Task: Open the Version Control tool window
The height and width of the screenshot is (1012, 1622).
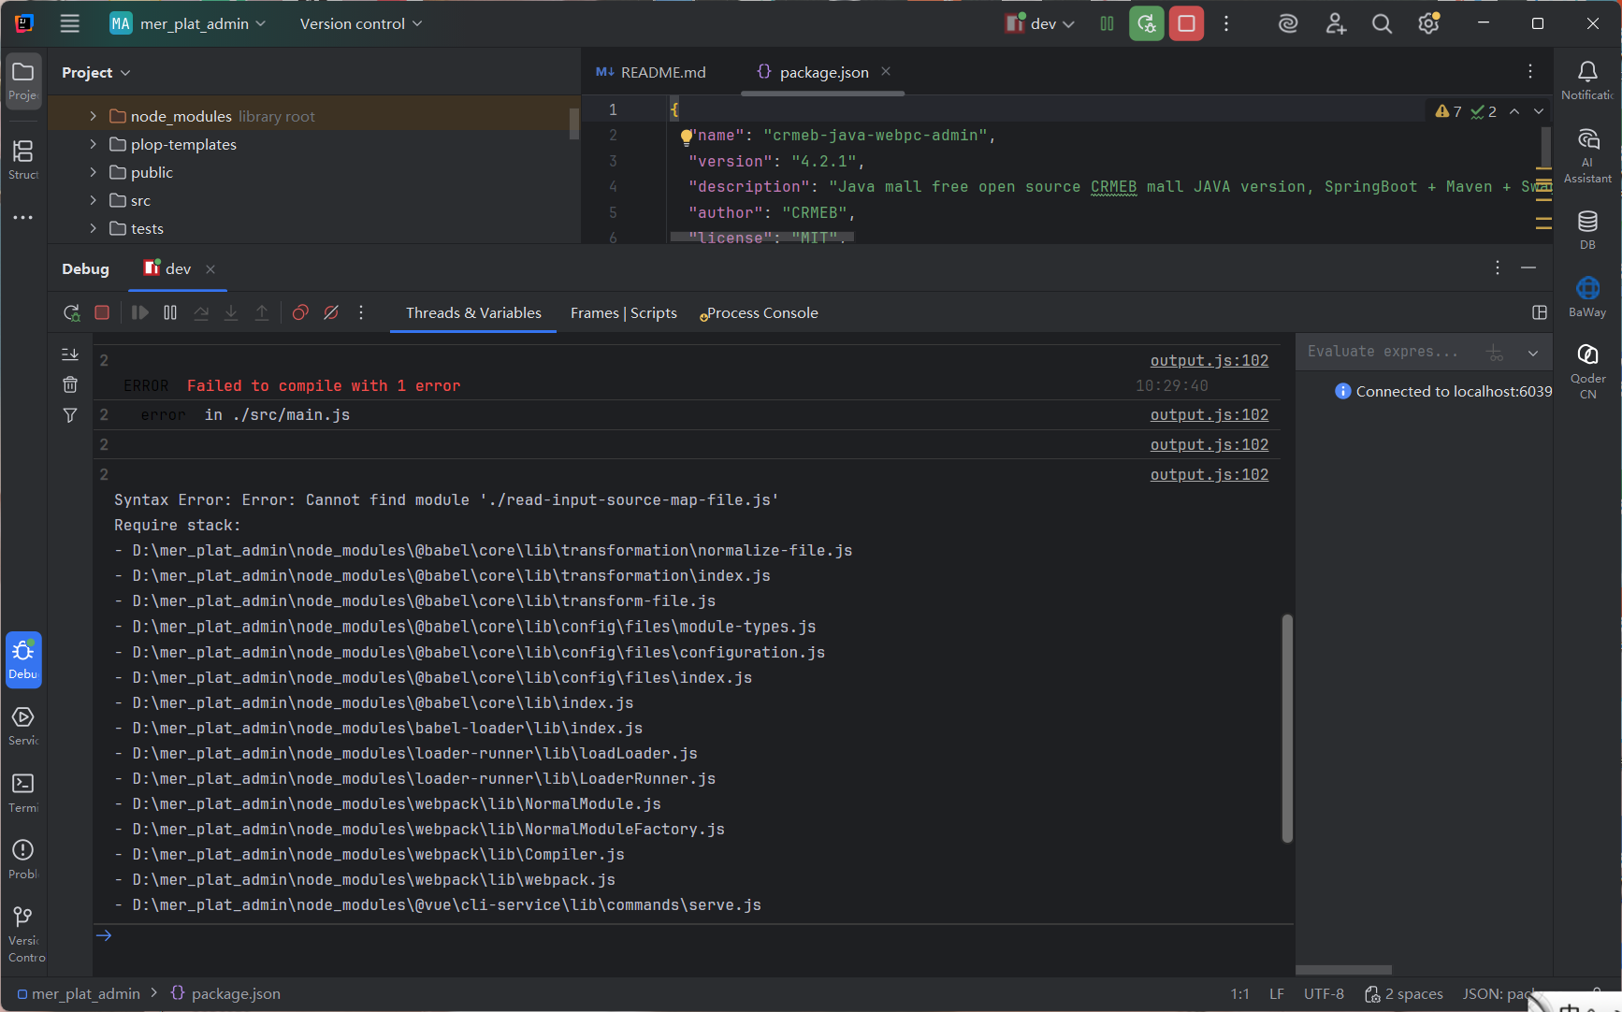Action: pos(23,932)
